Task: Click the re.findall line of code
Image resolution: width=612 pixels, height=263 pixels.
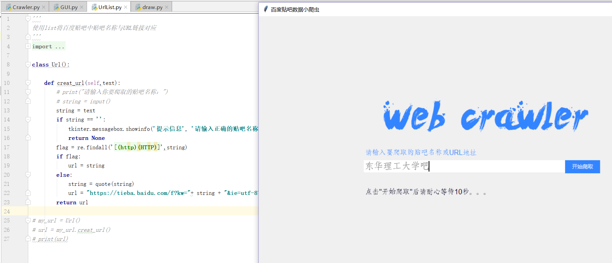Action: pyautogui.click(x=122, y=147)
